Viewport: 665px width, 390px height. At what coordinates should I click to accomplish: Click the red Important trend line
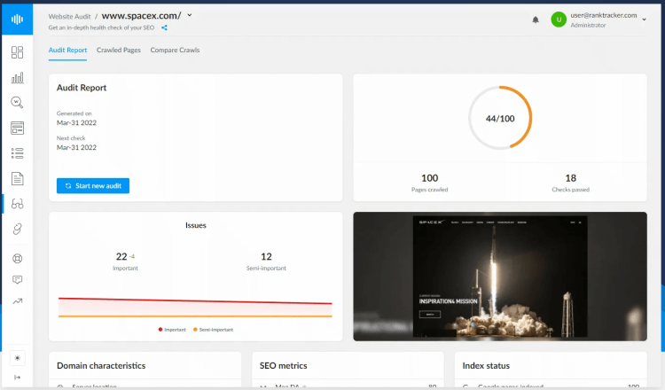click(195, 301)
